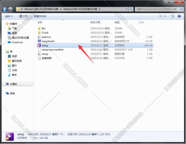Sort by 修改日期 column header
Screen dimensions: 186x144
point(95,22)
